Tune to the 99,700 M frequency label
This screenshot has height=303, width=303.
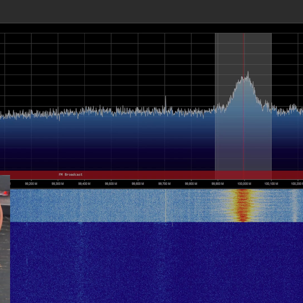164,184
